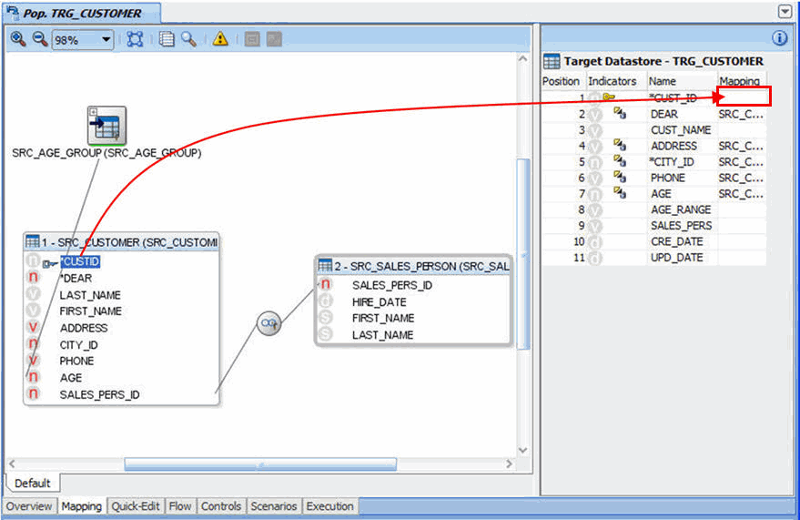Select LAST_NAME column in SRC_SALES_PERSON

pos(382,335)
